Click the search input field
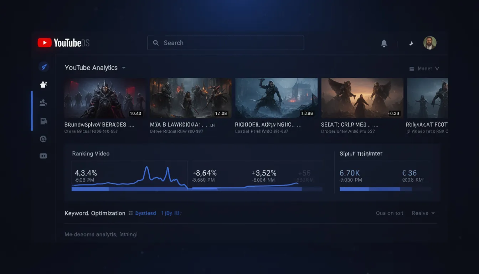The width and height of the screenshot is (479, 274). pyautogui.click(x=226, y=43)
